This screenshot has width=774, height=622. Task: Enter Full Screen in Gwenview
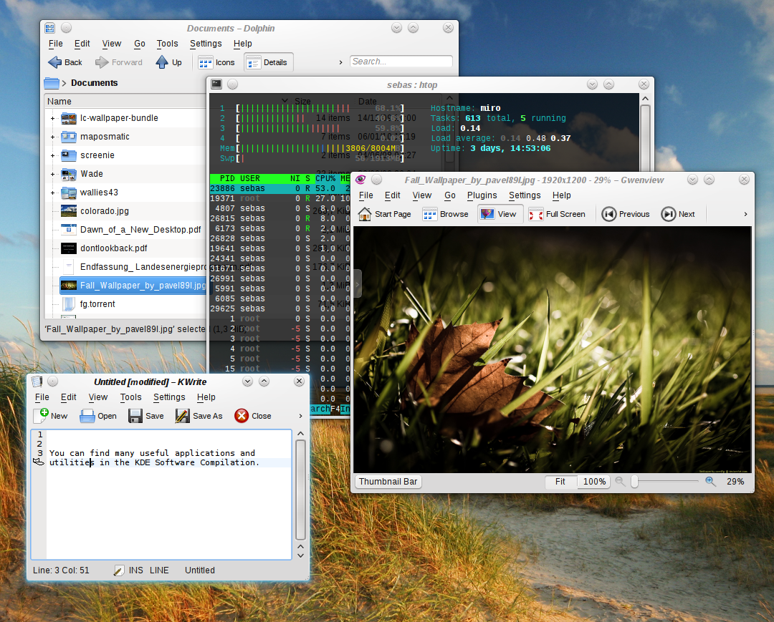(x=557, y=214)
